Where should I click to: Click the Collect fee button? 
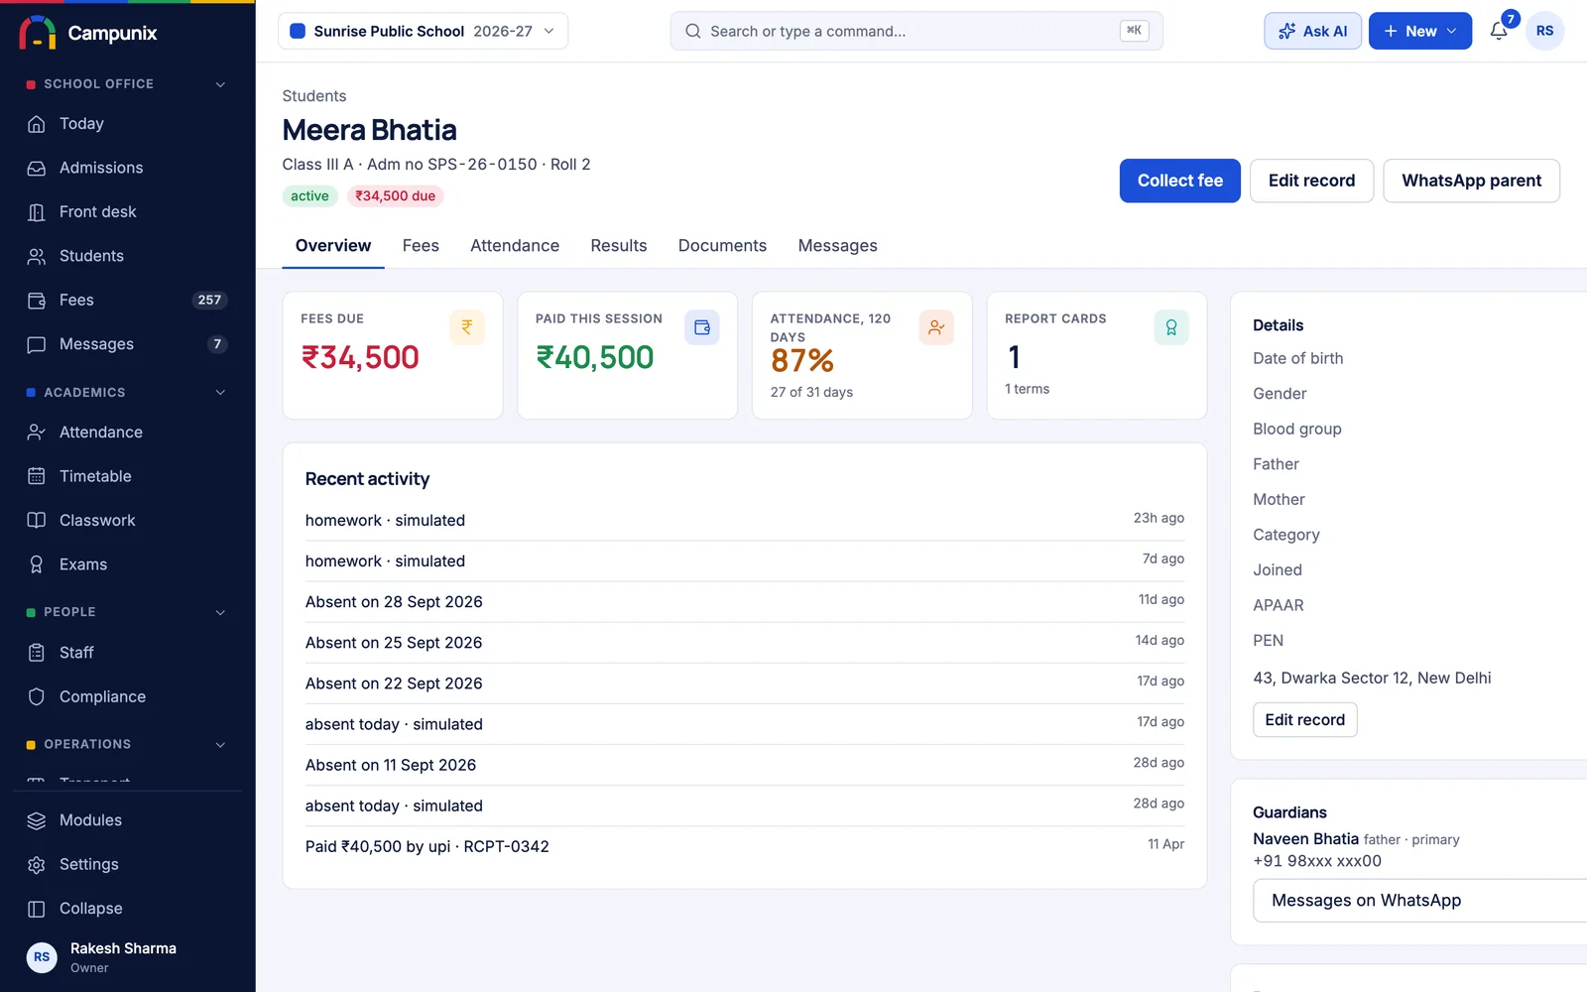tap(1180, 181)
